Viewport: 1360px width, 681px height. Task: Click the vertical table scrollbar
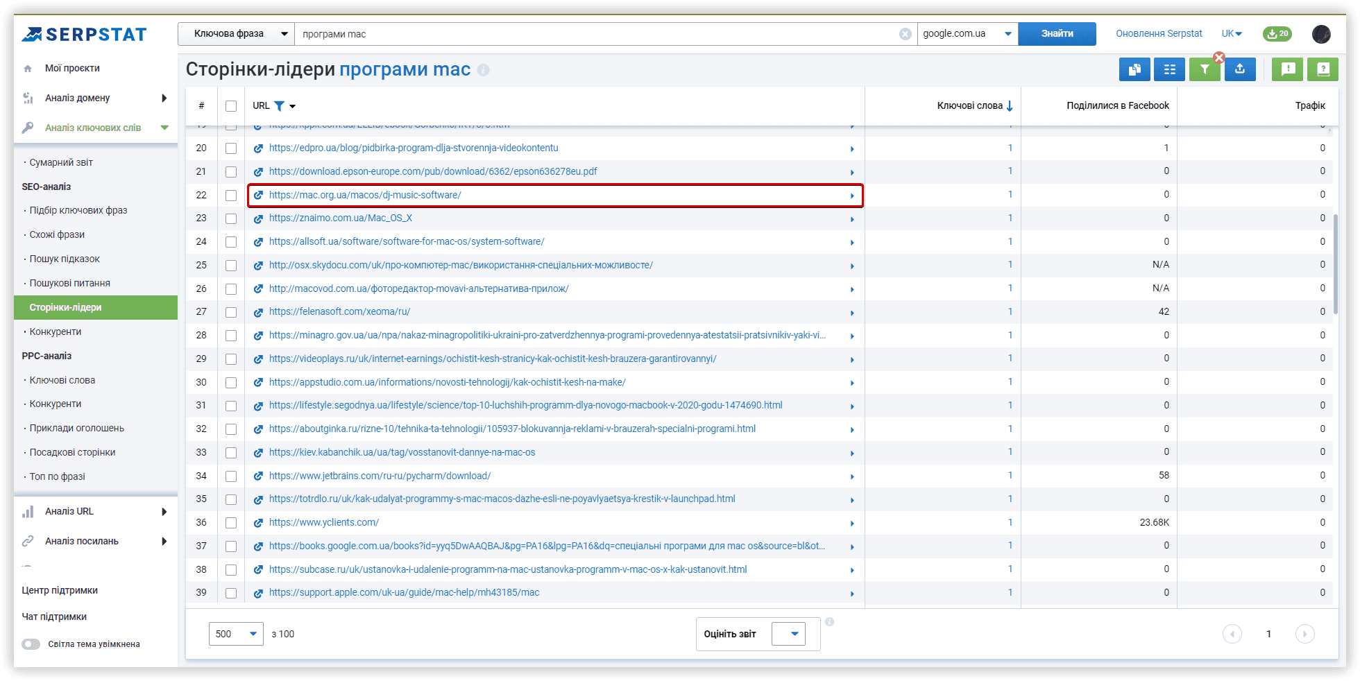(1336, 264)
